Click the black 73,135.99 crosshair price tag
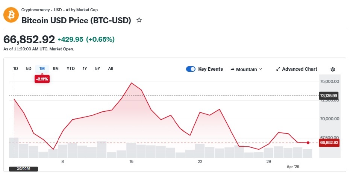Screen dimensions: 350x173 pyautogui.click(x=329, y=96)
